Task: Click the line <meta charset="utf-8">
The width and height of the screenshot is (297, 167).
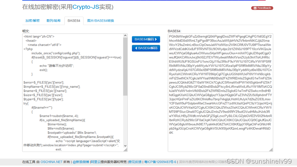Action: (45, 45)
